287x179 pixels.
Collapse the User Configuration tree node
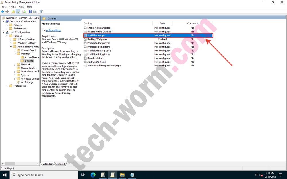[3, 32]
